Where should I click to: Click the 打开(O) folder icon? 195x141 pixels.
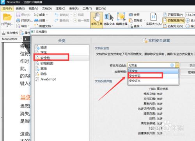(7, 17)
